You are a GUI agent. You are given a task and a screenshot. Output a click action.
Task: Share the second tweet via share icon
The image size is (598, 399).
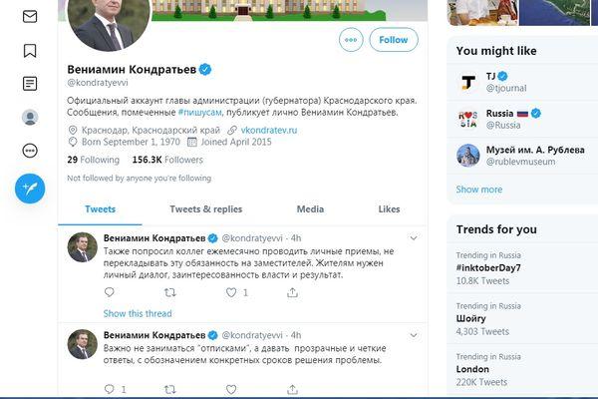[292, 389]
